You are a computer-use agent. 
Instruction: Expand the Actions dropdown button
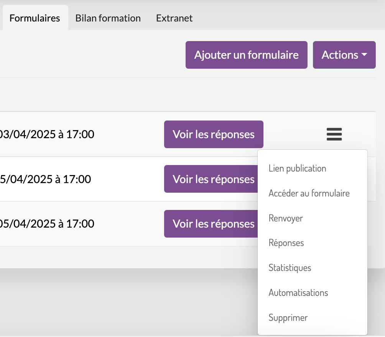point(340,55)
